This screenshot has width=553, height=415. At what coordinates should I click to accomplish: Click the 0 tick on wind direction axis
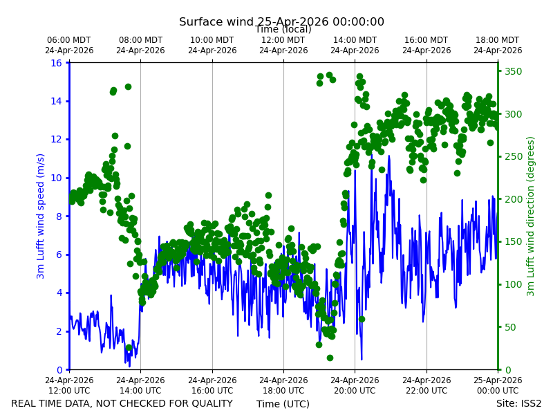click(x=508, y=370)
